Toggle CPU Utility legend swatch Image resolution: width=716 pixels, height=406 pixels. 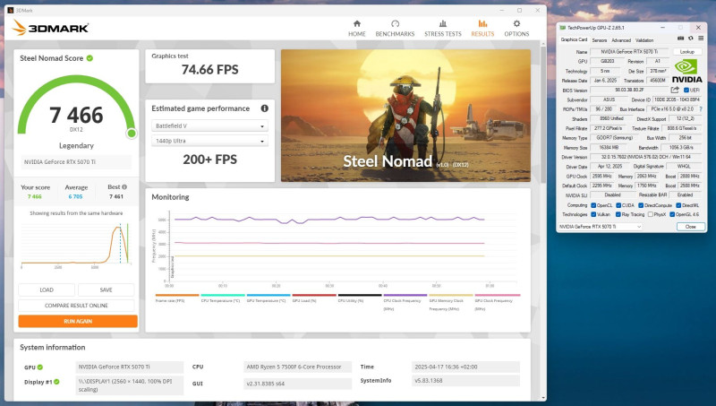tap(360, 296)
